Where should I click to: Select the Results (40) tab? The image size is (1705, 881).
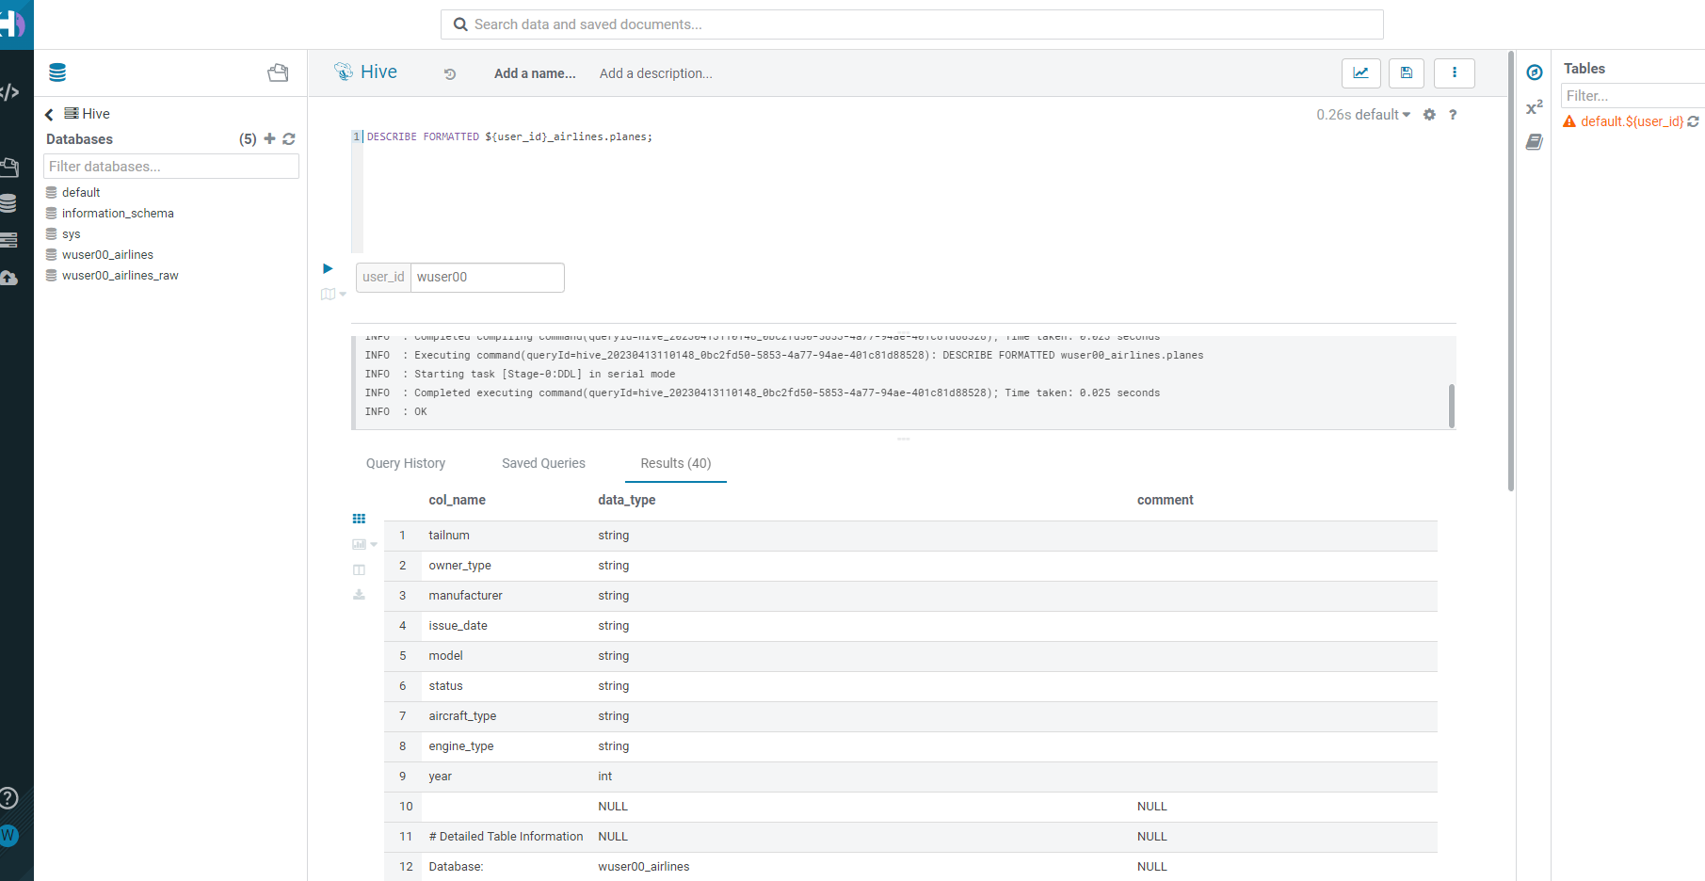[x=676, y=463]
